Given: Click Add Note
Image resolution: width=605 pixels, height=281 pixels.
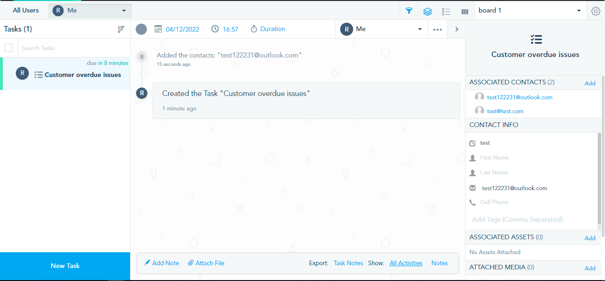Looking at the screenshot, I should (x=162, y=263).
